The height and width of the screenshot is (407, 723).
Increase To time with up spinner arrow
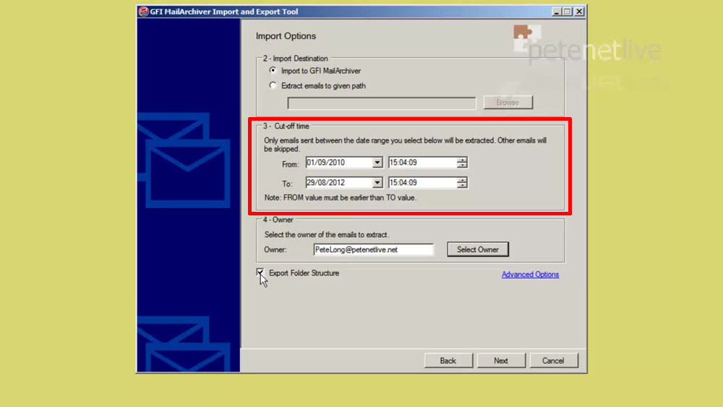pyautogui.click(x=462, y=180)
